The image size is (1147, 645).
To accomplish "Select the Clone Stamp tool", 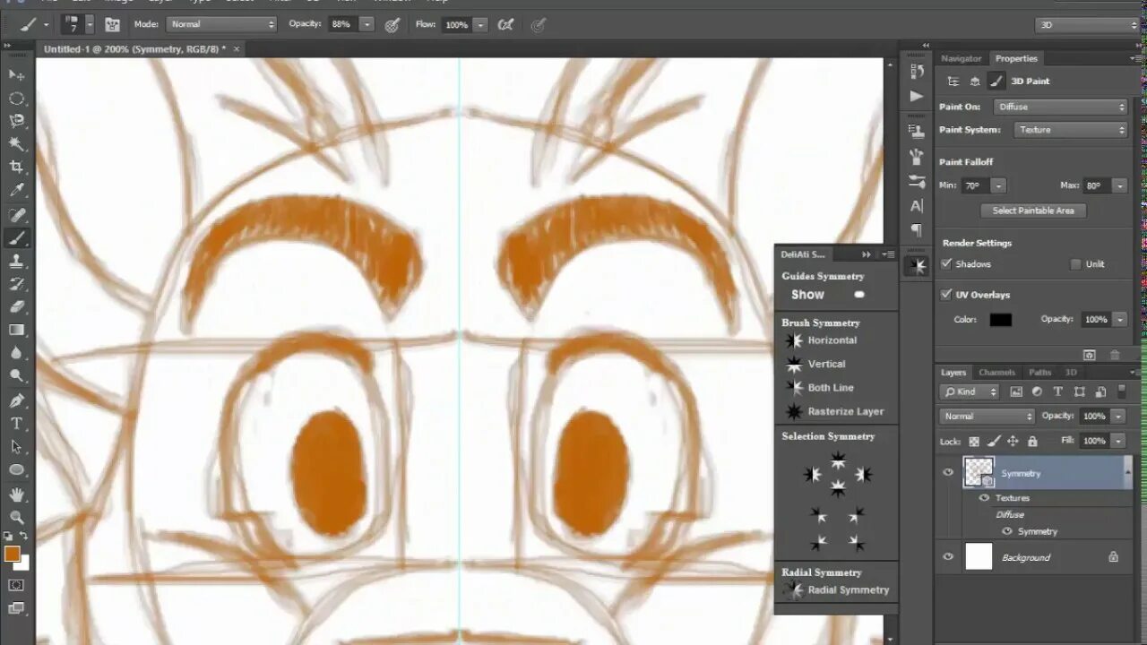I will [x=16, y=262].
